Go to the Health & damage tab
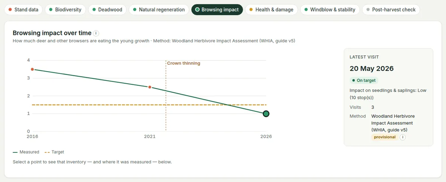 click(x=271, y=10)
